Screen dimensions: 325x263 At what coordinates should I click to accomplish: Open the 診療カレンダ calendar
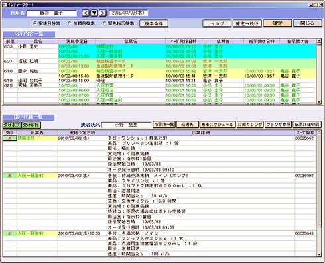250,125
